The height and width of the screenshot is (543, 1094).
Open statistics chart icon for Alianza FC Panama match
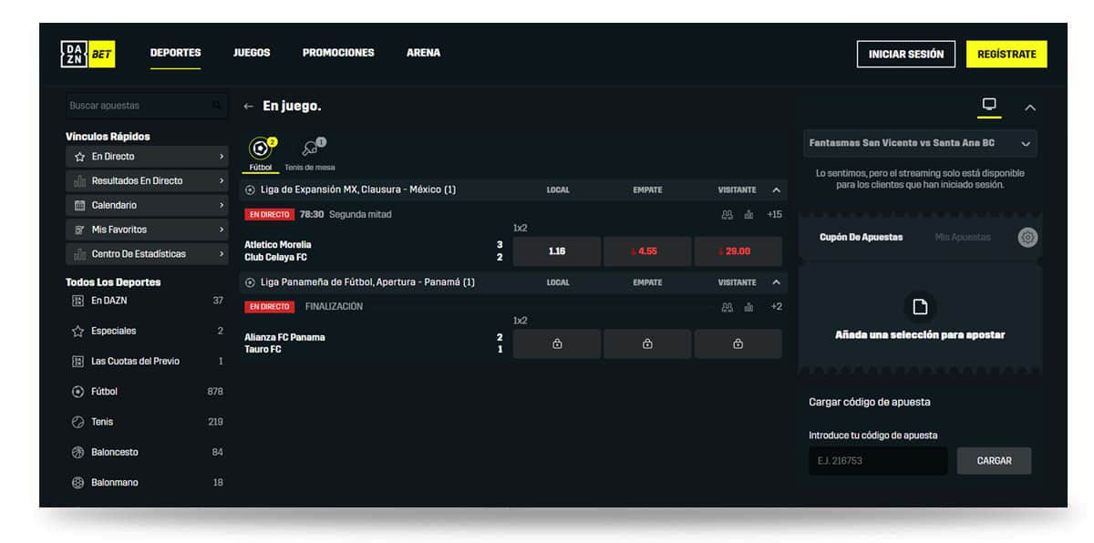(x=748, y=307)
